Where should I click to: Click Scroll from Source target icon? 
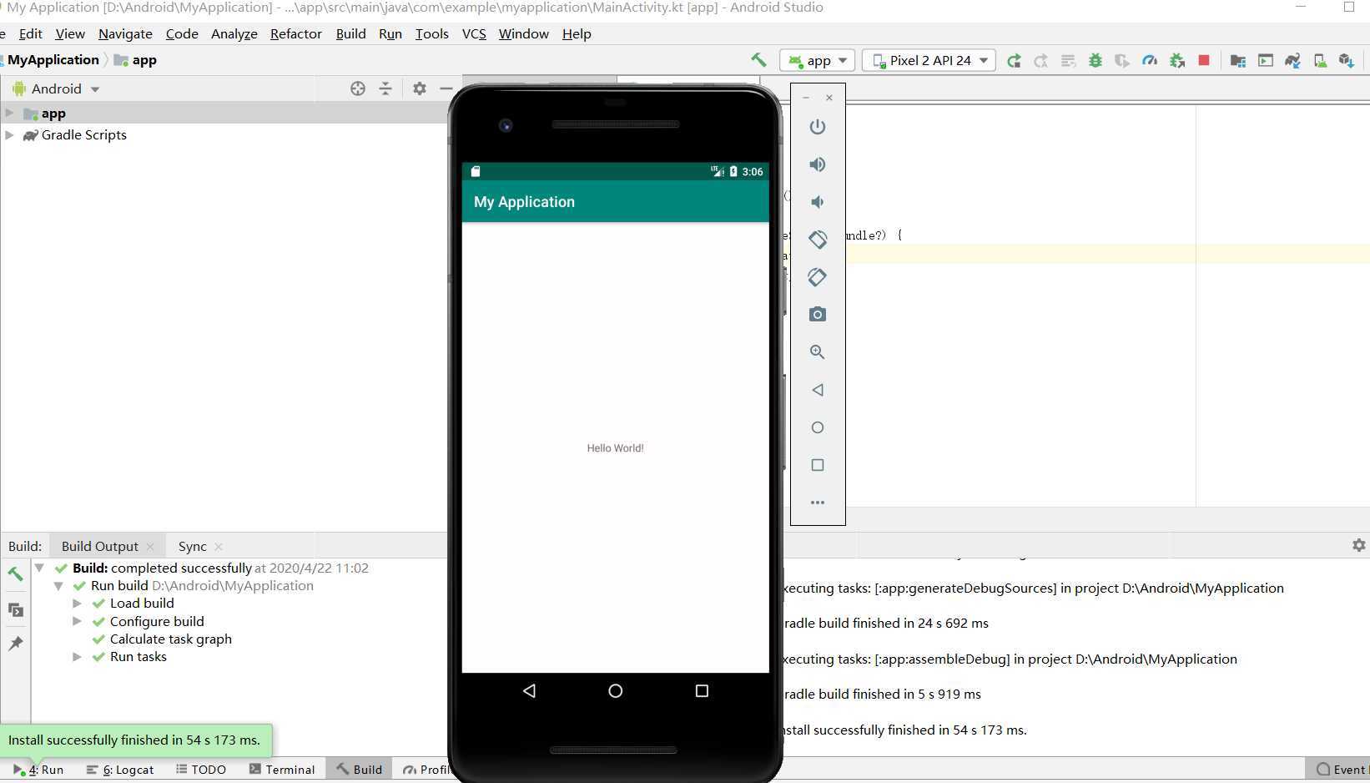(358, 88)
